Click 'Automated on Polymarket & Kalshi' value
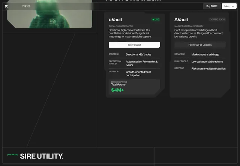The width and height of the screenshot is (240, 166). click(x=142, y=63)
